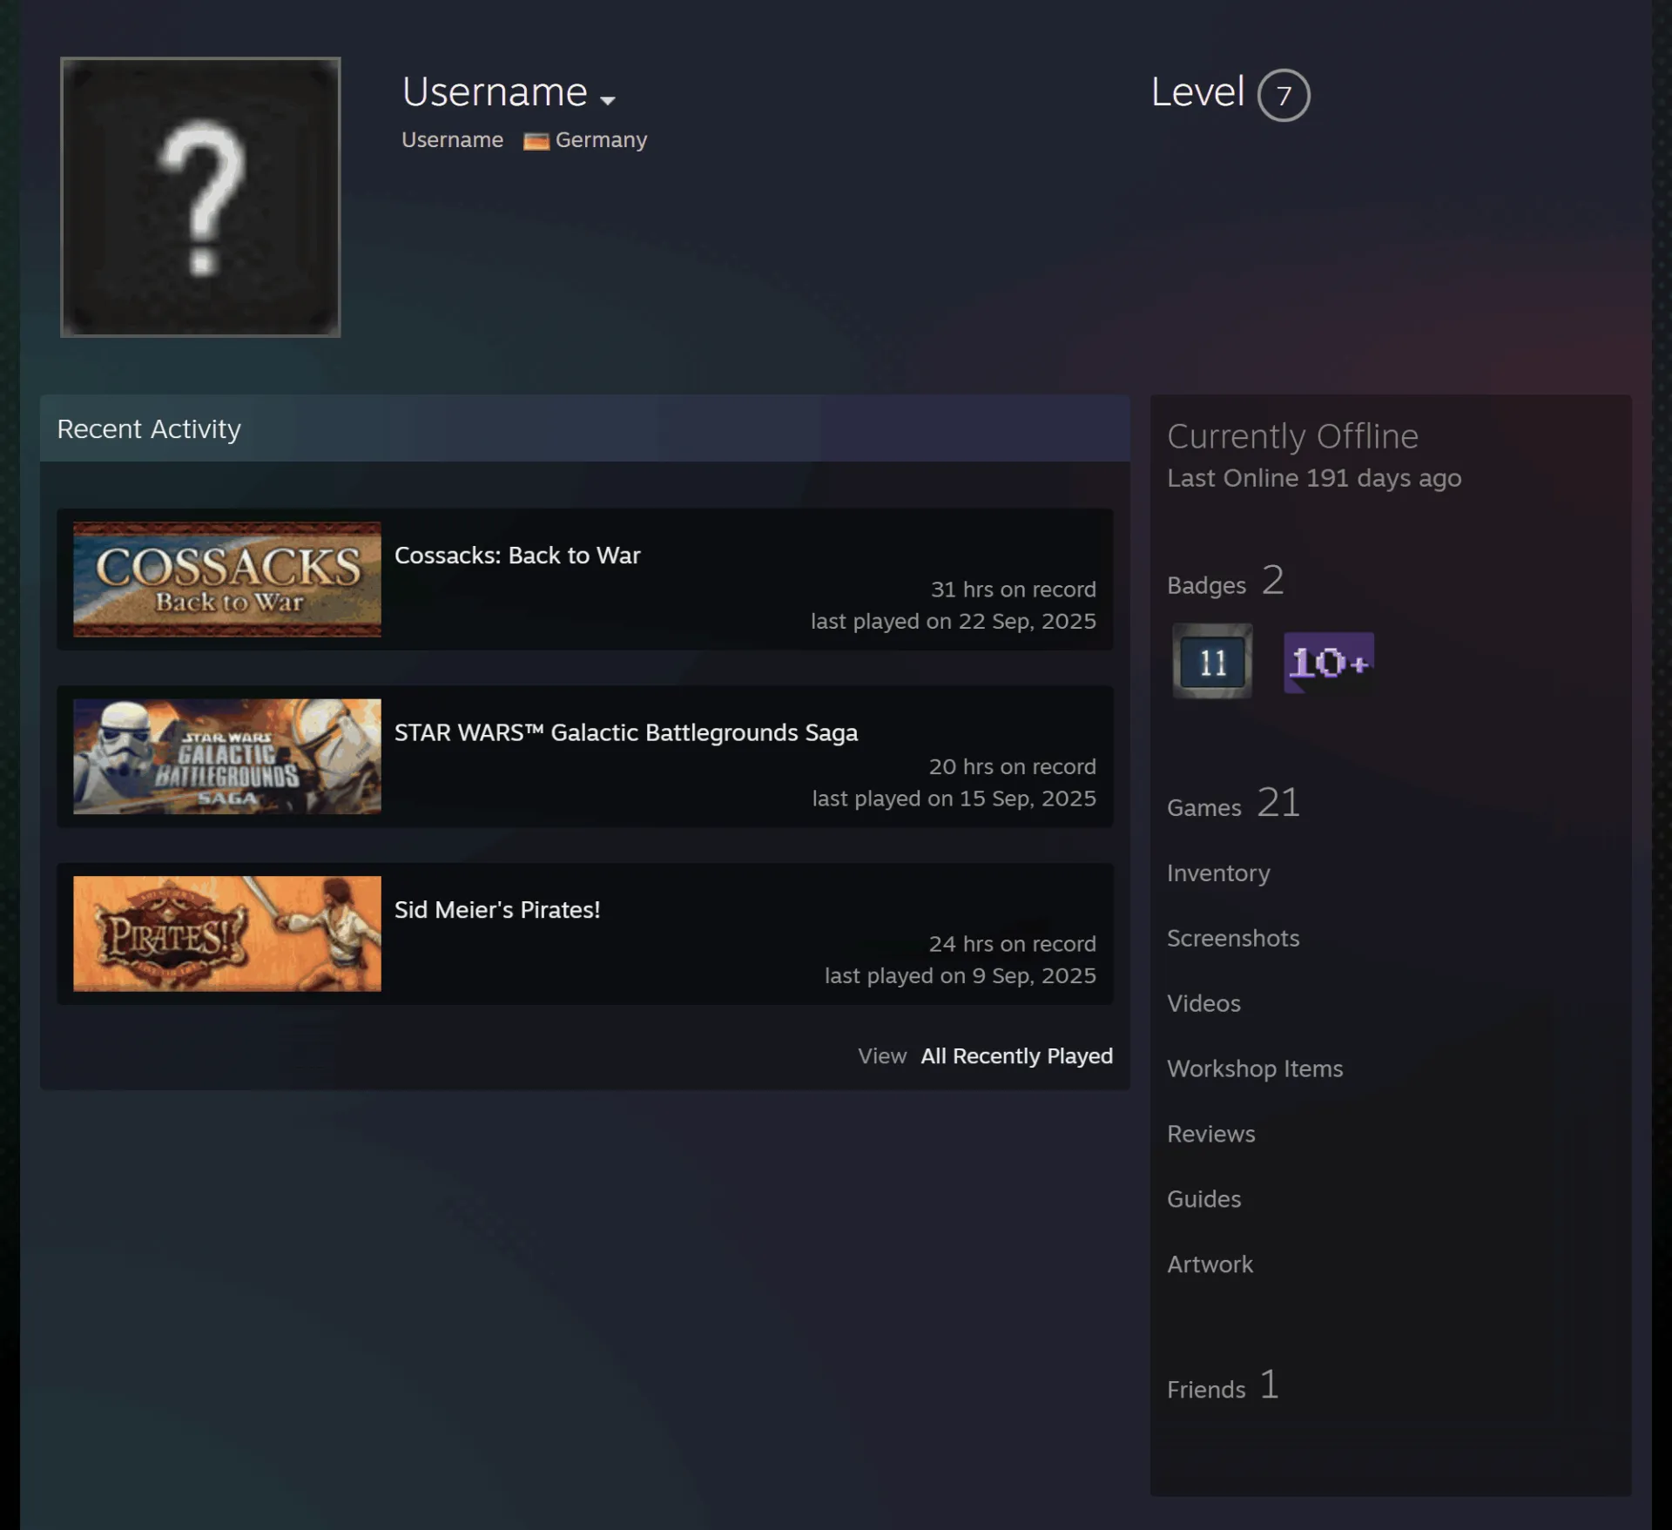Open the Inventory link
The image size is (1672, 1530).
pyautogui.click(x=1218, y=873)
